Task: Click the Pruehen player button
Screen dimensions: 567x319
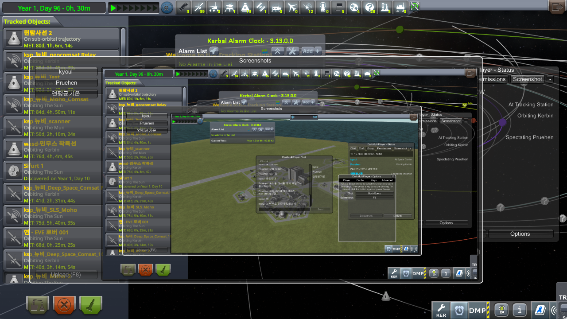Action: point(66,83)
